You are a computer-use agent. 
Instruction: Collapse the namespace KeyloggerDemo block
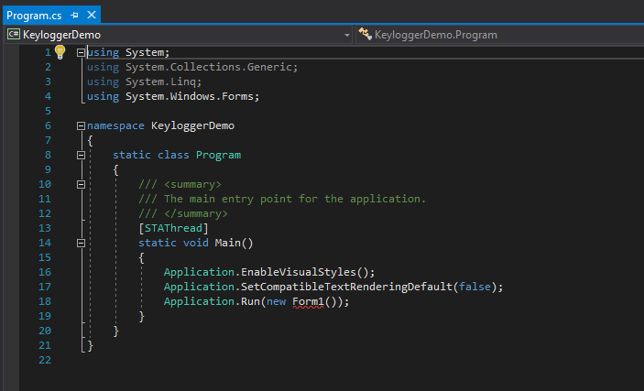[81, 125]
